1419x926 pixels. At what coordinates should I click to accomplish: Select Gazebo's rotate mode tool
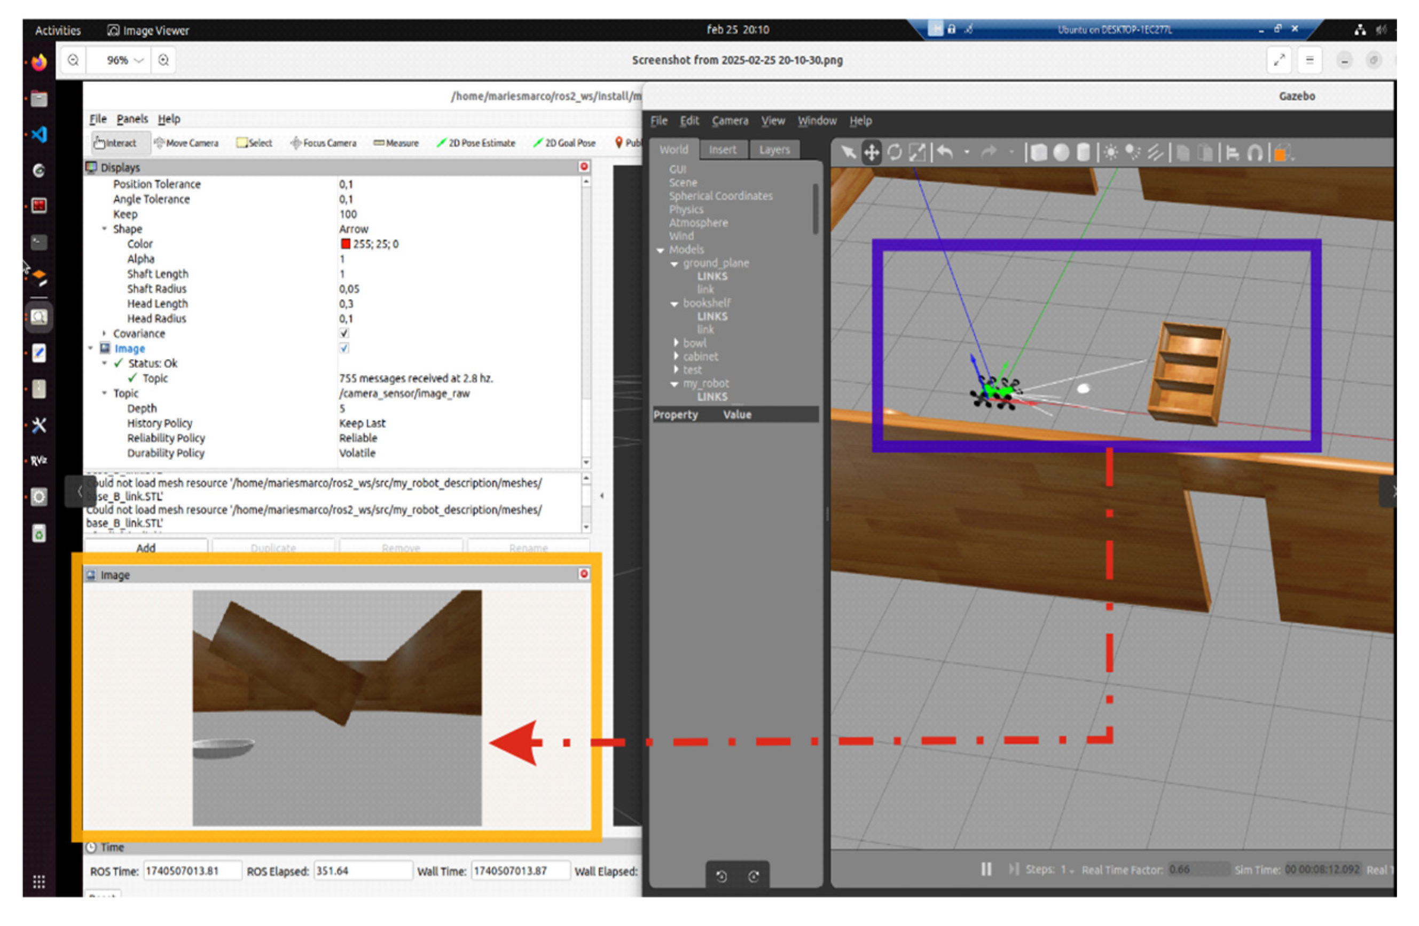[x=895, y=153]
